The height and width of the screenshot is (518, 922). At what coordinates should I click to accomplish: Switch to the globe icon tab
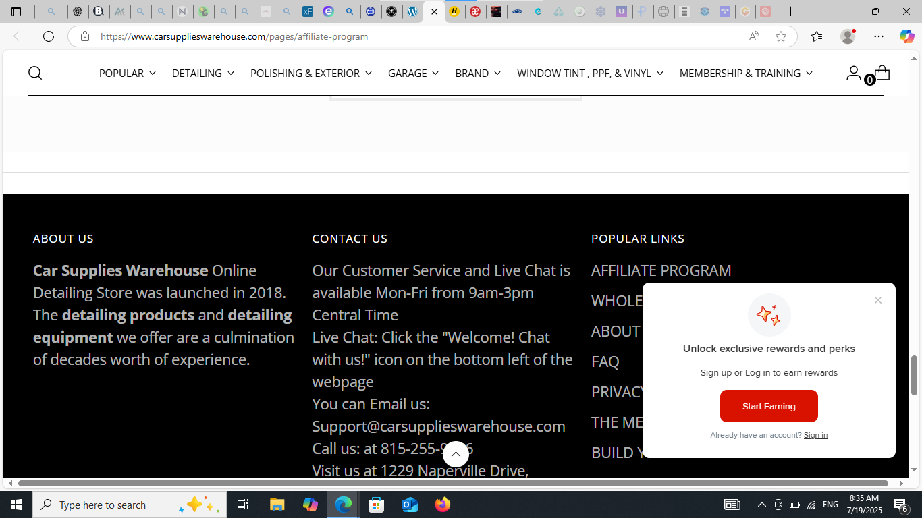[x=663, y=11]
